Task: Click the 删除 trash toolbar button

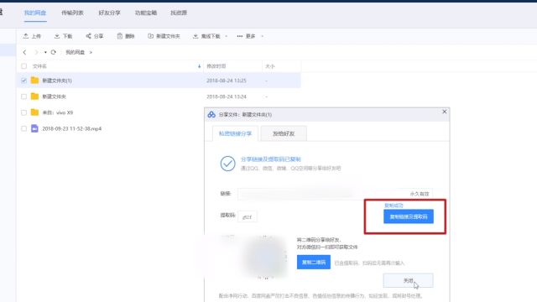Action: 126,36
